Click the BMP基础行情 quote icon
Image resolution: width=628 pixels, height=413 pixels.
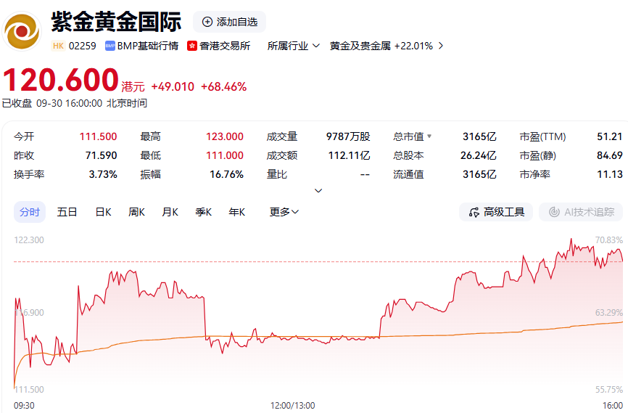[110, 46]
